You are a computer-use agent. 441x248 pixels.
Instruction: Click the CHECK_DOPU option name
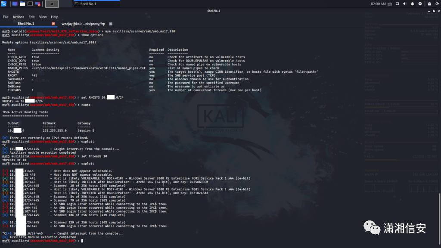point(17,61)
